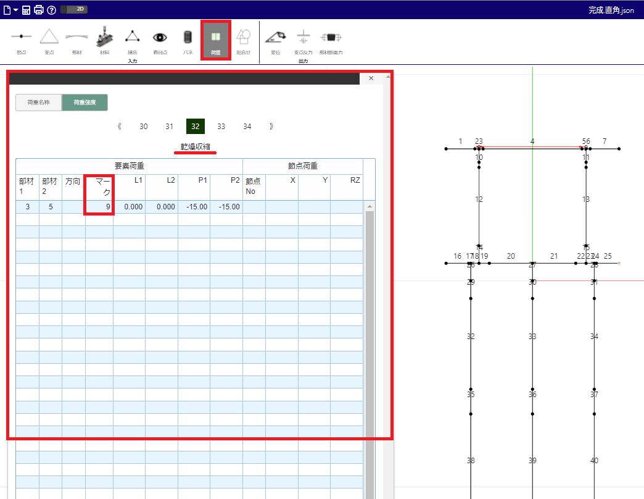Click member label 39 in model view
The height and width of the screenshot is (499, 644).
point(532,461)
